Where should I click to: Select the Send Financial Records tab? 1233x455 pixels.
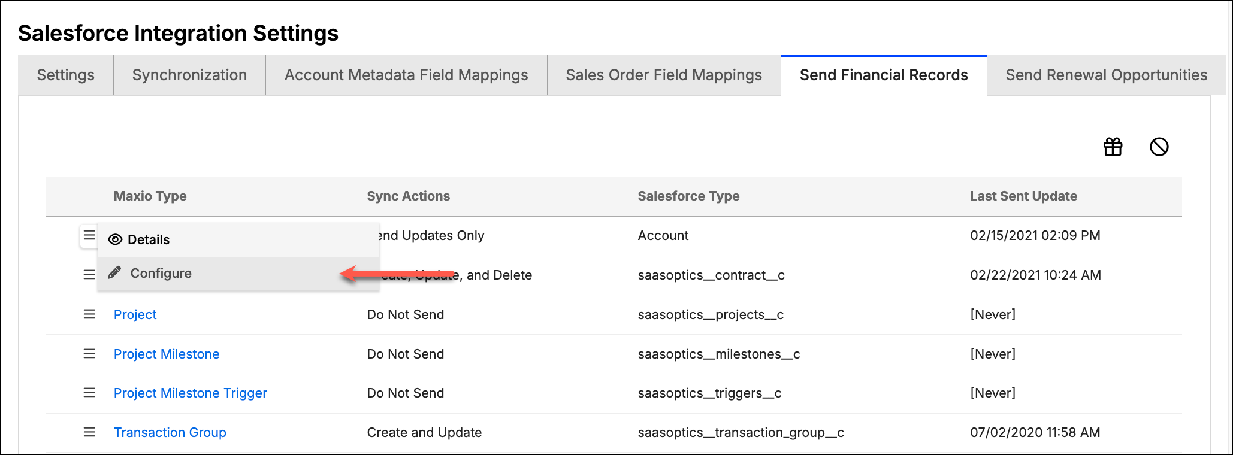884,75
